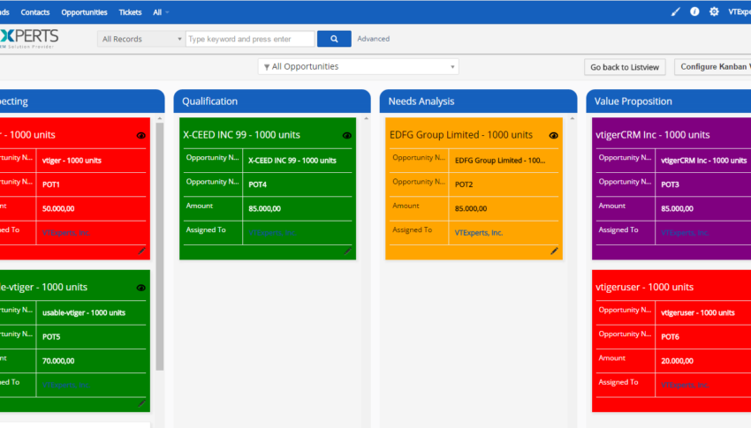Click title vtigeruser - 1000 units
Screen dimensions: 751x428
644,287
